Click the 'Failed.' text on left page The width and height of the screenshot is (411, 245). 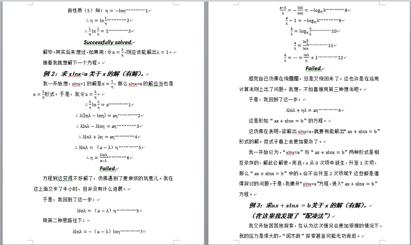[x=108, y=168]
